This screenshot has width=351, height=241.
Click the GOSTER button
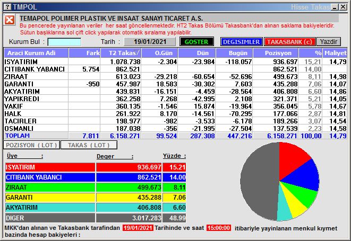tap(196, 42)
